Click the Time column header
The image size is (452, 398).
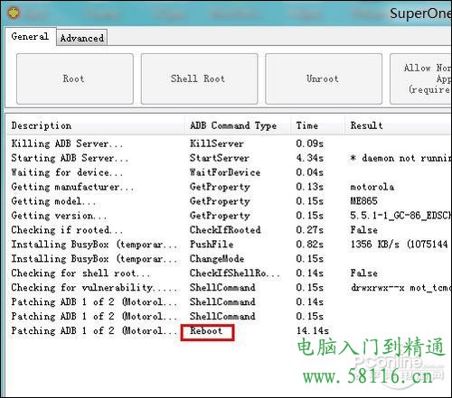(318, 125)
